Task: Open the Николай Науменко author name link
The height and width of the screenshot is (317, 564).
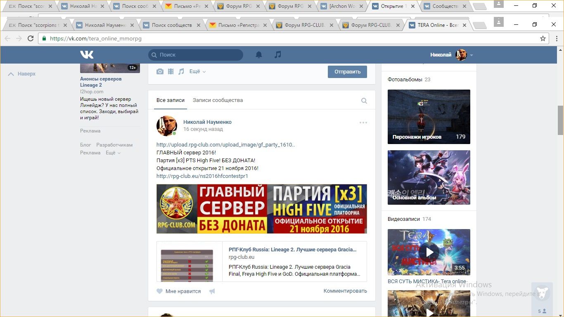Action: tap(207, 122)
